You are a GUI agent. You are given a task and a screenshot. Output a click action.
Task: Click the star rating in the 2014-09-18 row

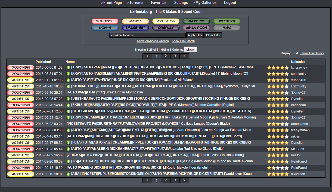(278, 168)
